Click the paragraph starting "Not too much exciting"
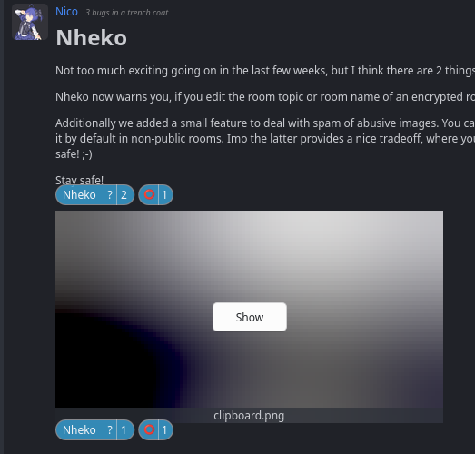Screen dimensions: 475x454 tap(265, 71)
